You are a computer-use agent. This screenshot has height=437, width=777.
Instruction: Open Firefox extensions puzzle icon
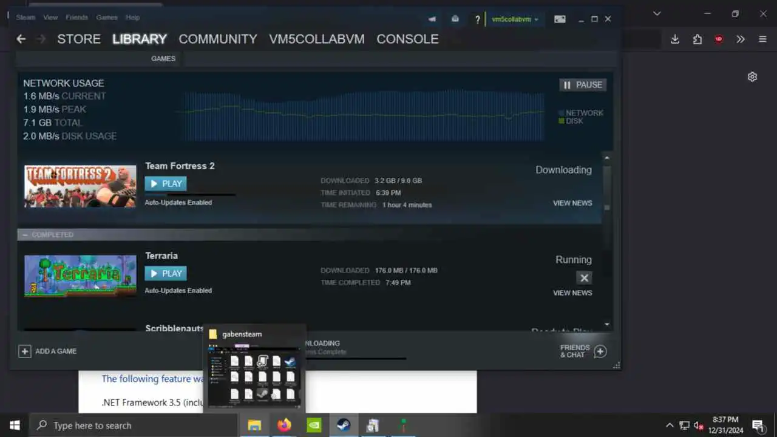coord(697,39)
